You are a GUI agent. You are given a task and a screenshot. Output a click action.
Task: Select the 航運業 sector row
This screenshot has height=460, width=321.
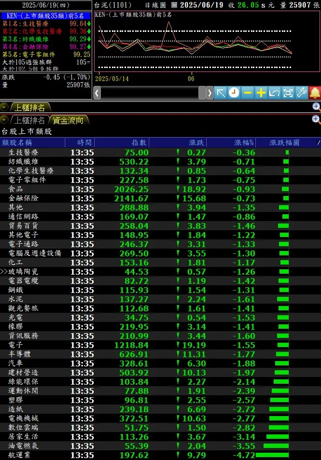pos(160,455)
